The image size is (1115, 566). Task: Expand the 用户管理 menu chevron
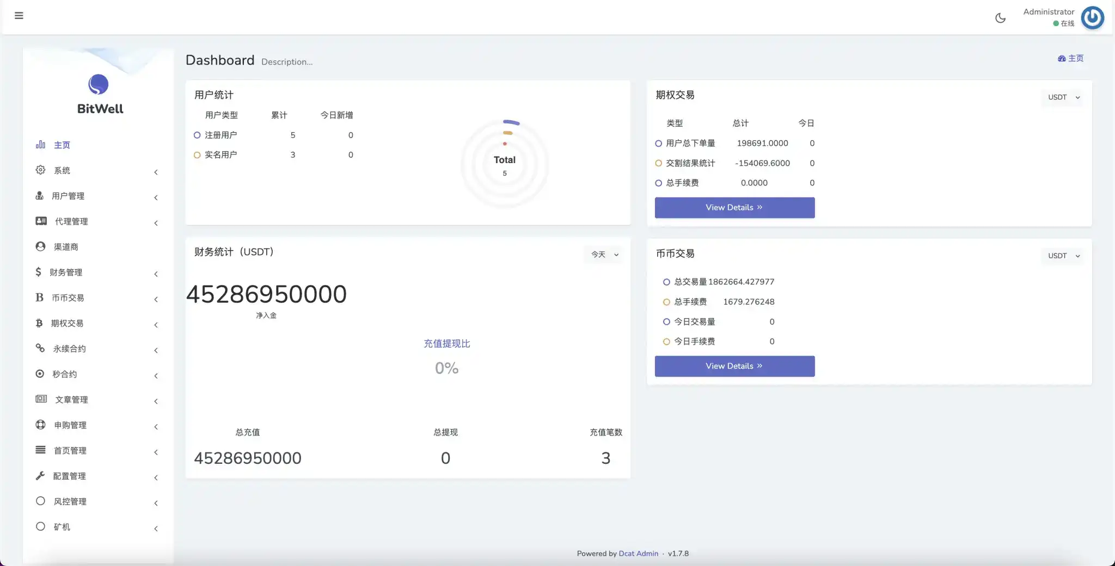pyautogui.click(x=156, y=197)
